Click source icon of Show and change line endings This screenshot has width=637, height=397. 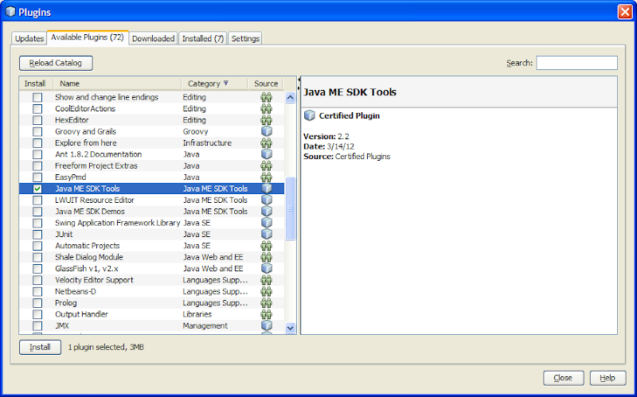pyautogui.click(x=266, y=97)
